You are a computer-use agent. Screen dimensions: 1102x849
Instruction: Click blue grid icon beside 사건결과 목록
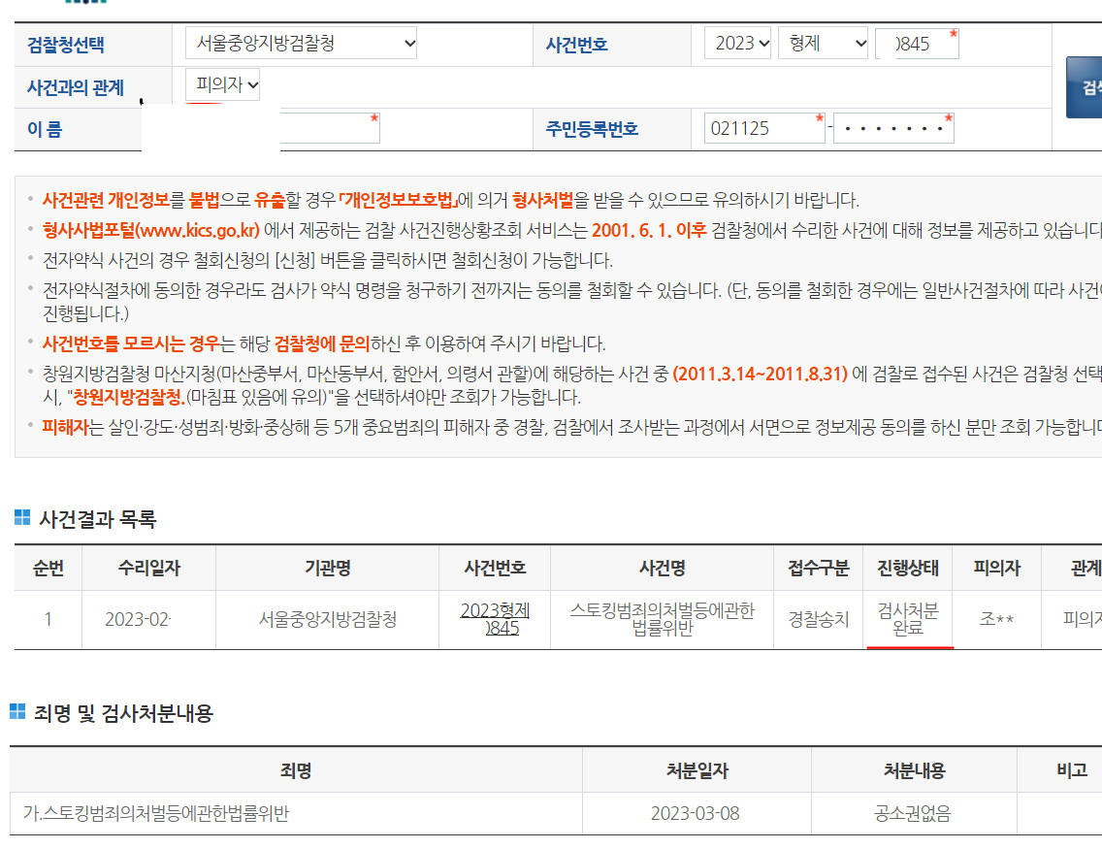[22, 518]
